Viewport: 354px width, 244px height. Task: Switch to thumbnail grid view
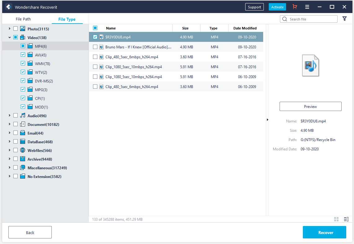click(x=336, y=219)
